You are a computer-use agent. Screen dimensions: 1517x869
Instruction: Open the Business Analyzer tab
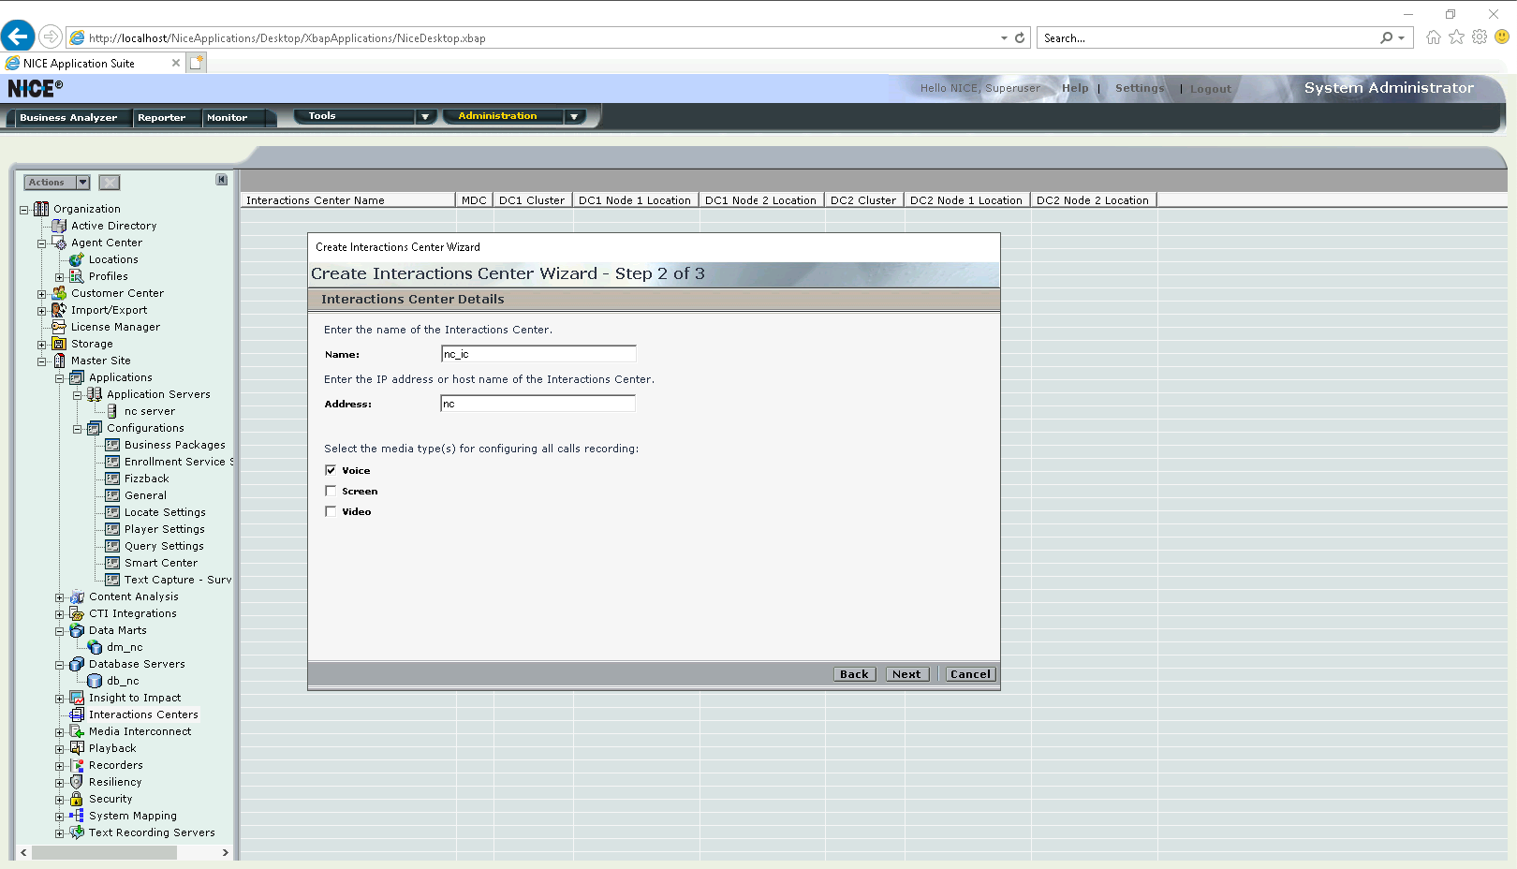(68, 118)
